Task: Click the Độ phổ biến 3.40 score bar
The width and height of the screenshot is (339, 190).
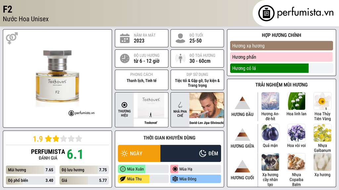Action: click(30, 180)
